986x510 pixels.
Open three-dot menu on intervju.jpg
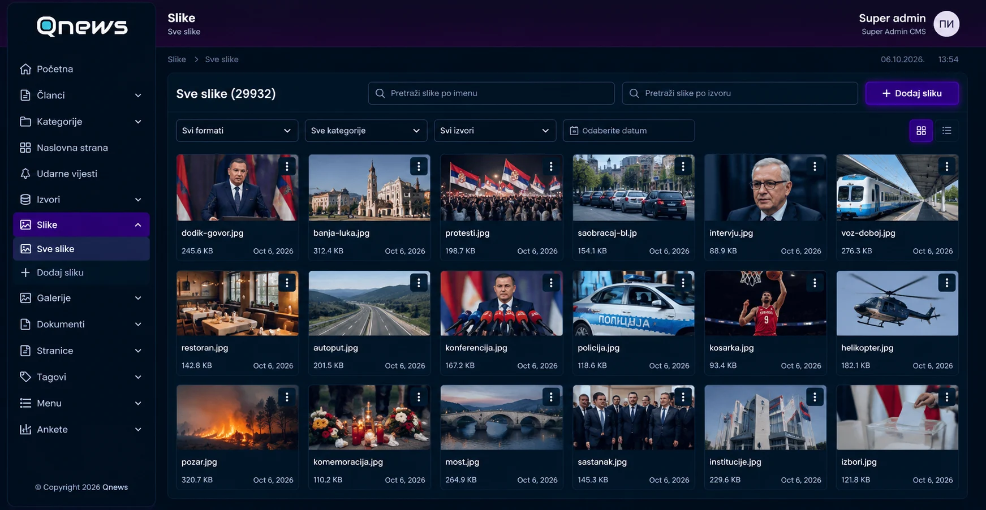pos(815,166)
